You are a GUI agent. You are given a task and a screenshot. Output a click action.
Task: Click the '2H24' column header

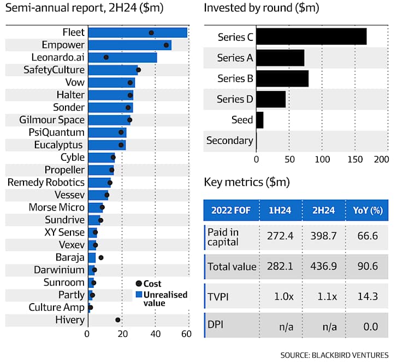(324, 210)
